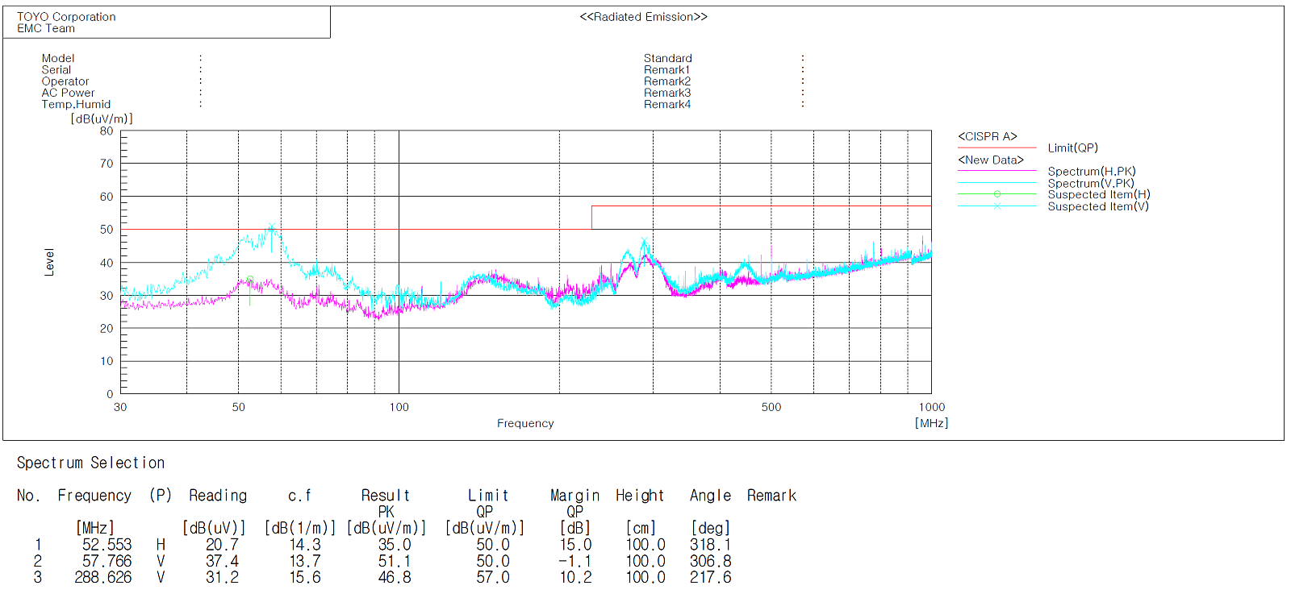Screen dimensions: 1291x598
Task: Select the 'Operator' field label
Action: tap(65, 81)
